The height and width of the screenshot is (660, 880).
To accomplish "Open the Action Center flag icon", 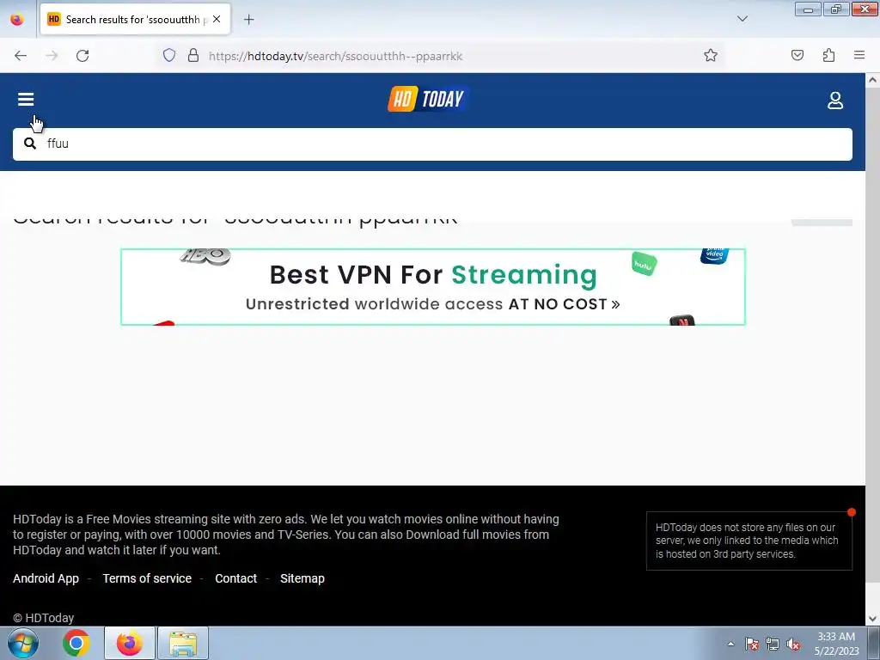I will tap(752, 644).
